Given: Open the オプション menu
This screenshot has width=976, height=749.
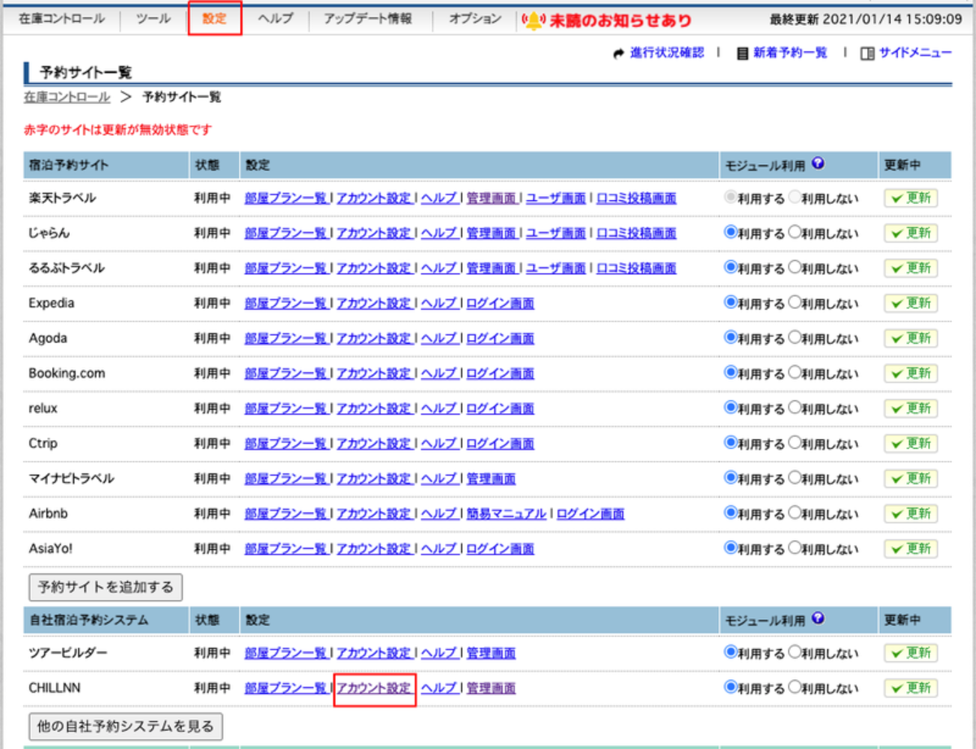Looking at the screenshot, I should 475,19.
